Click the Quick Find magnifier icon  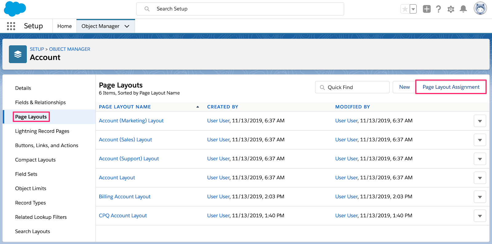coord(322,87)
